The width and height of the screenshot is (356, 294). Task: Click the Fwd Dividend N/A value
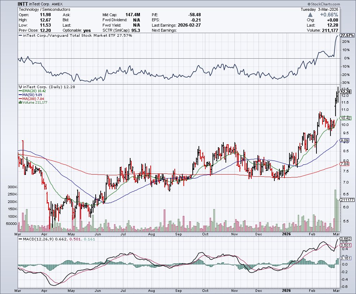pyautogui.click(x=136, y=20)
